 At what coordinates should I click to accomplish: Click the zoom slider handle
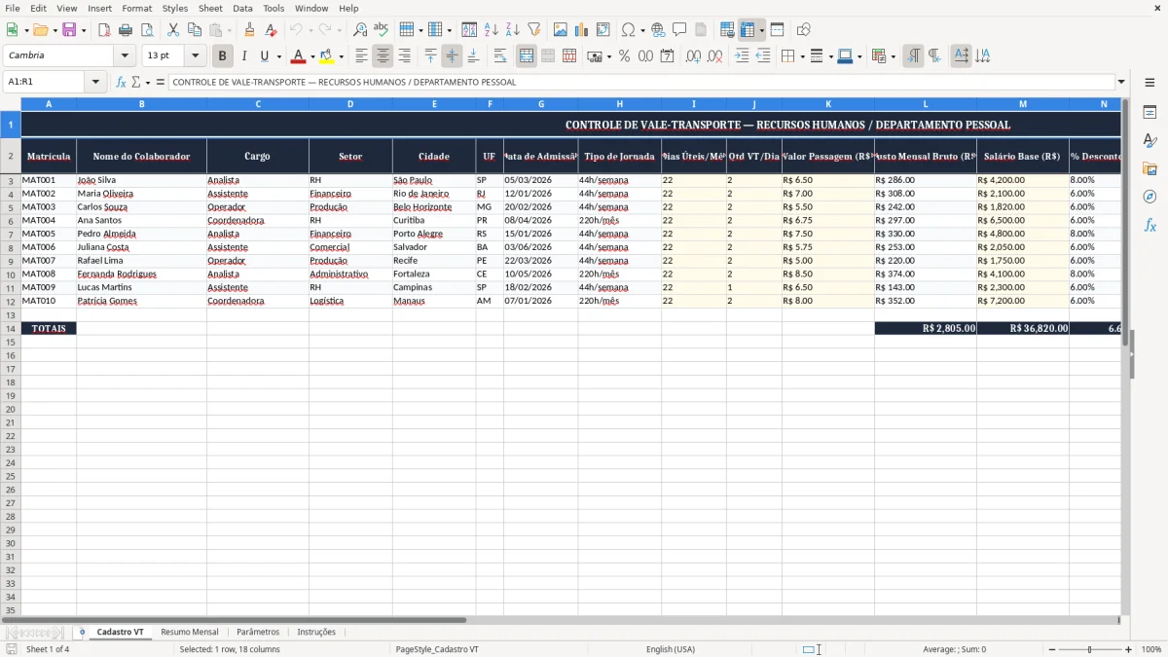[x=1089, y=649]
